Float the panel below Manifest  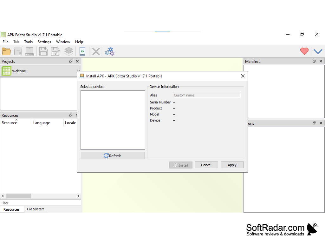[314, 123]
